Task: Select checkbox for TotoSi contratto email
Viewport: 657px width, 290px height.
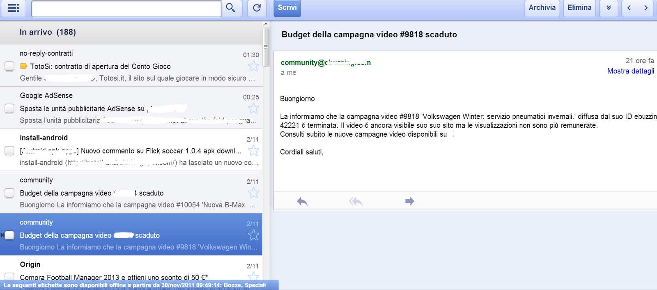Action: [x=9, y=66]
